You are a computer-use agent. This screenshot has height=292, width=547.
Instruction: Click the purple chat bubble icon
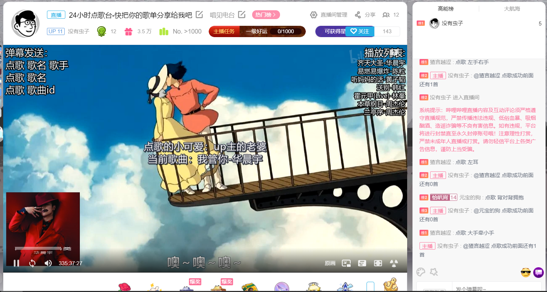pyautogui.click(x=539, y=272)
